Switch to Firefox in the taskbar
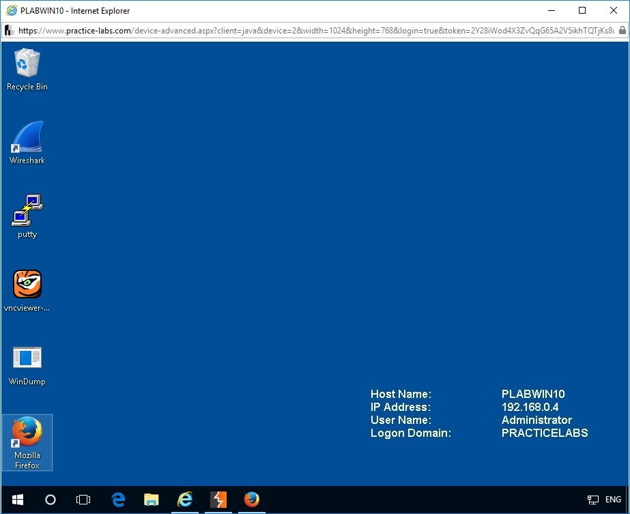 252,500
